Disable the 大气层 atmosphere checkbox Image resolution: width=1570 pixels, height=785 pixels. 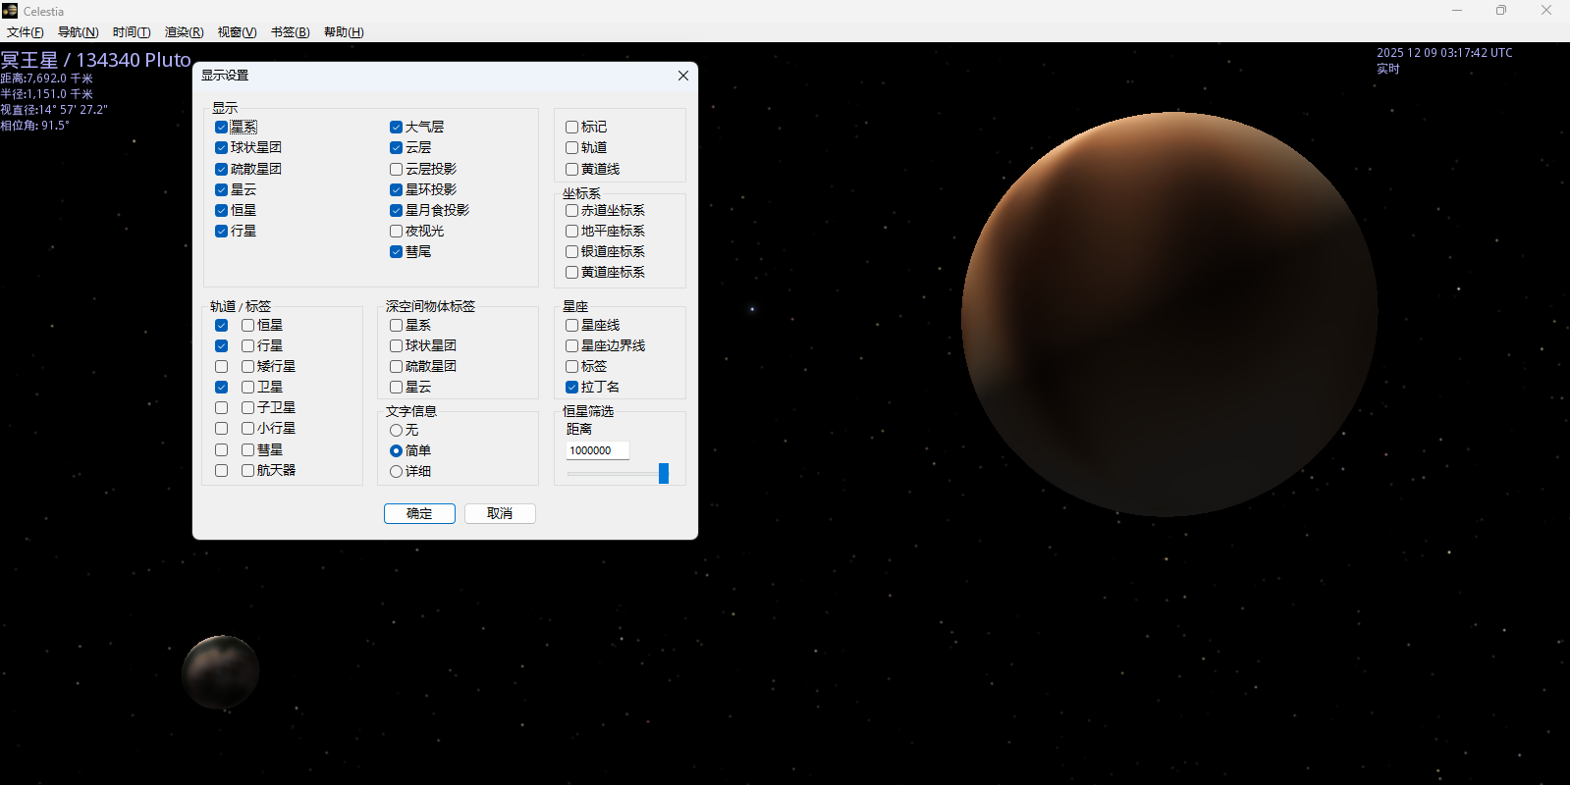click(x=396, y=128)
